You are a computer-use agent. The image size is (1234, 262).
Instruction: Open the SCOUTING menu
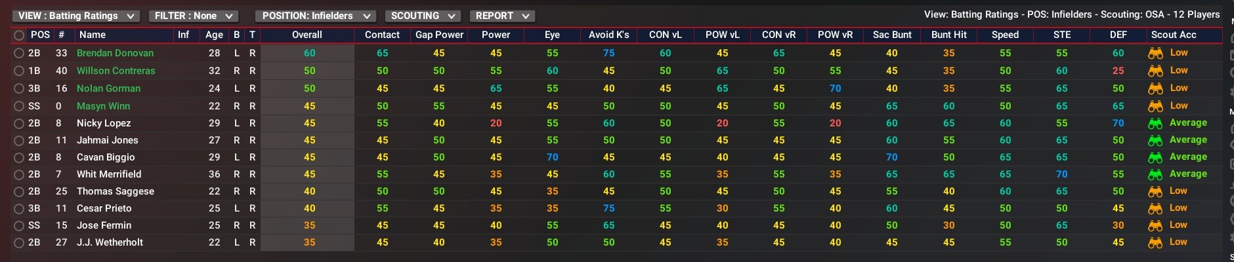tap(423, 16)
